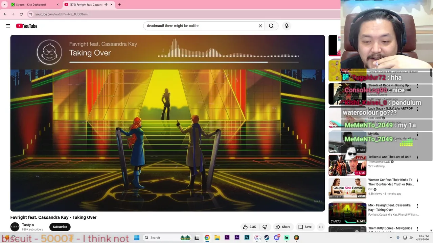Share the Taking Over video

click(283, 227)
